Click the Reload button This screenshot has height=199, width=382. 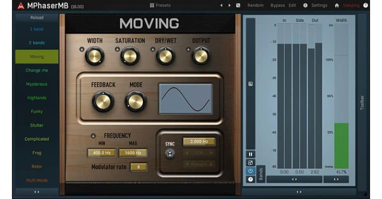point(37,18)
